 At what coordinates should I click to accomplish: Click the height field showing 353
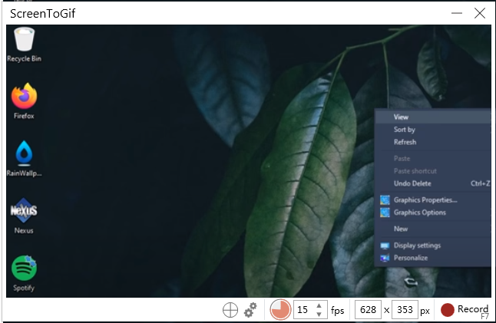tap(405, 310)
